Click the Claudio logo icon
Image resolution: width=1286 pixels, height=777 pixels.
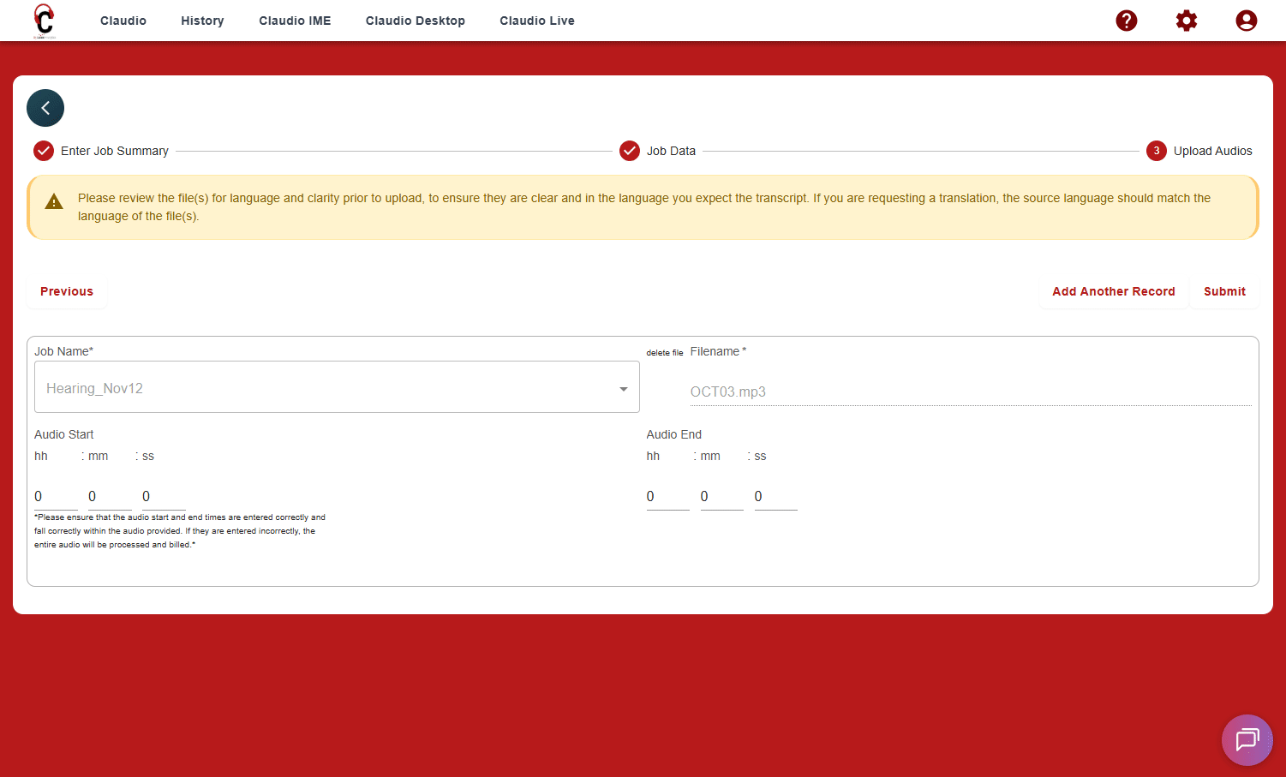45,21
